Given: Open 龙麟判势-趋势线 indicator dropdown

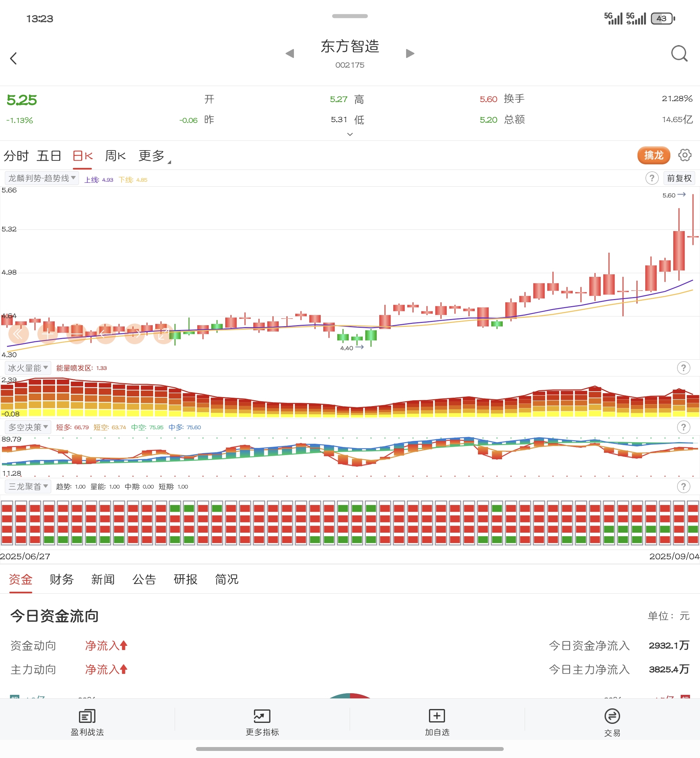Looking at the screenshot, I should click(42, 178).
